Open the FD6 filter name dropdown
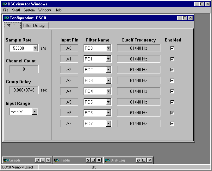This screenshot has height=171, width=212. pyautogui.click(x=108, y=113)
